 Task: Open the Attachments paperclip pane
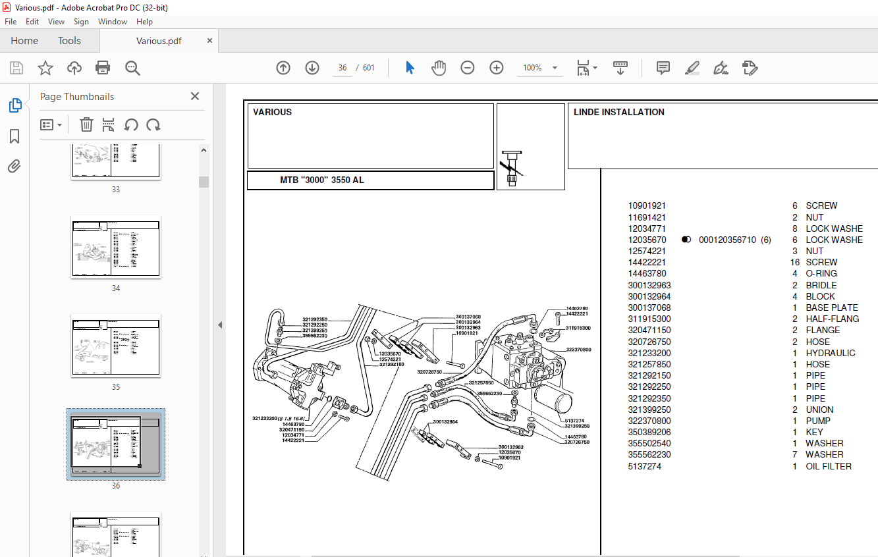[x=14, y=167]
